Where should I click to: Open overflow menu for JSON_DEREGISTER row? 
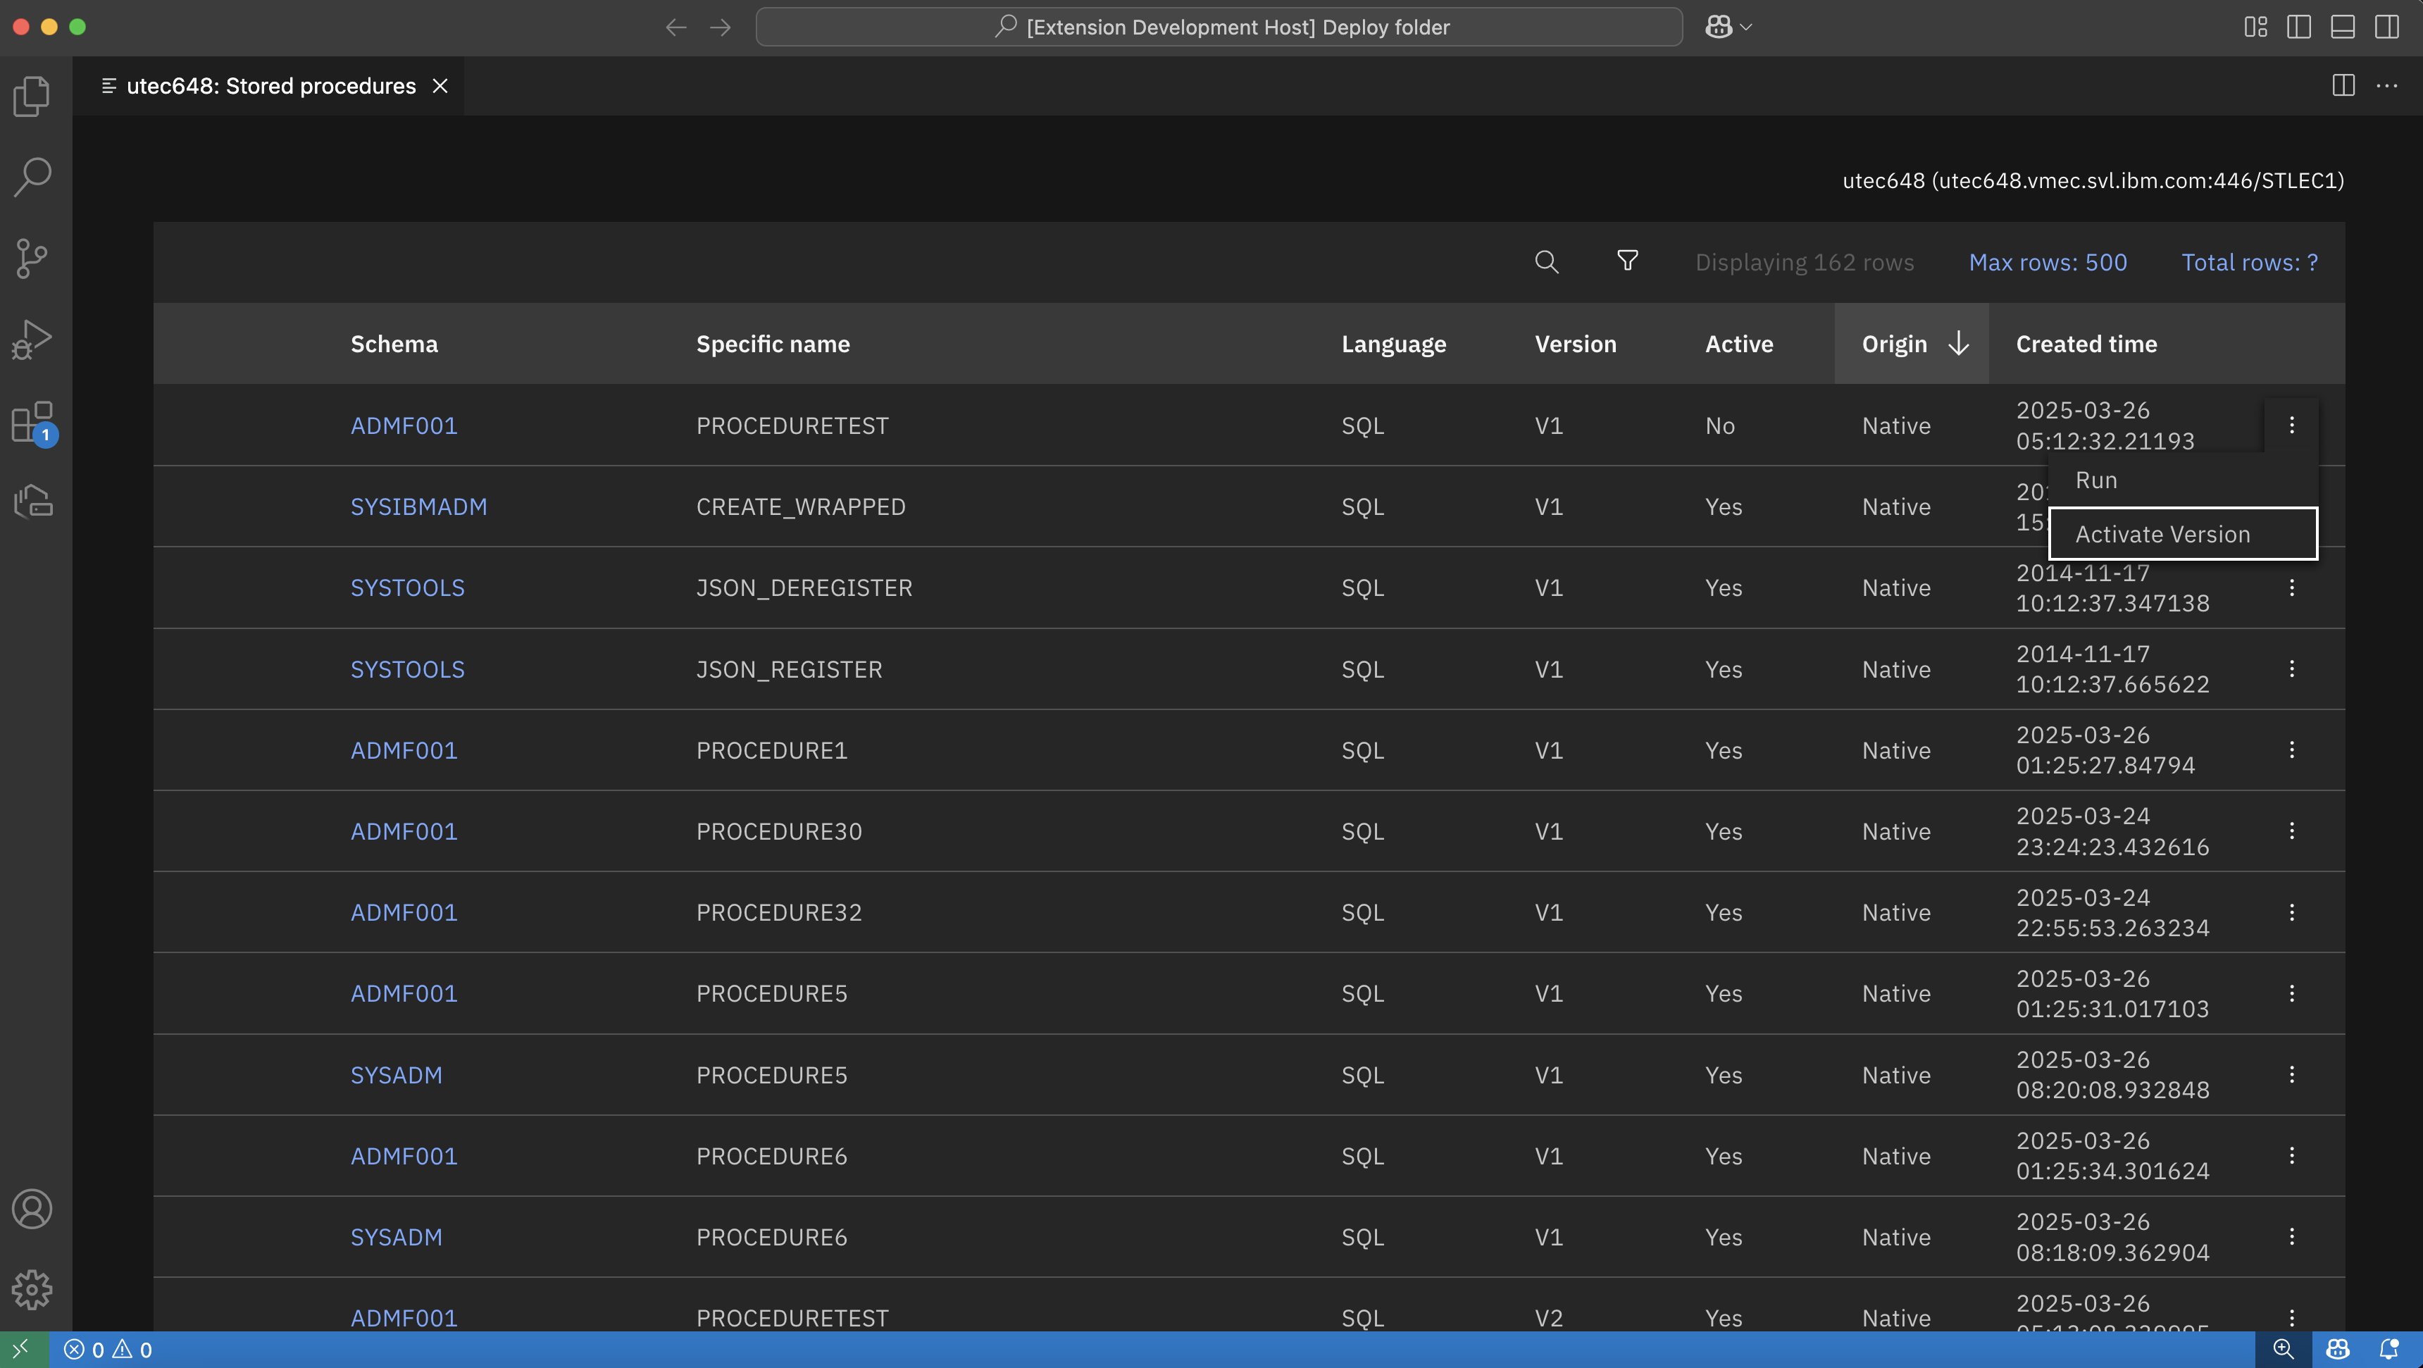tap(2291, 588)
